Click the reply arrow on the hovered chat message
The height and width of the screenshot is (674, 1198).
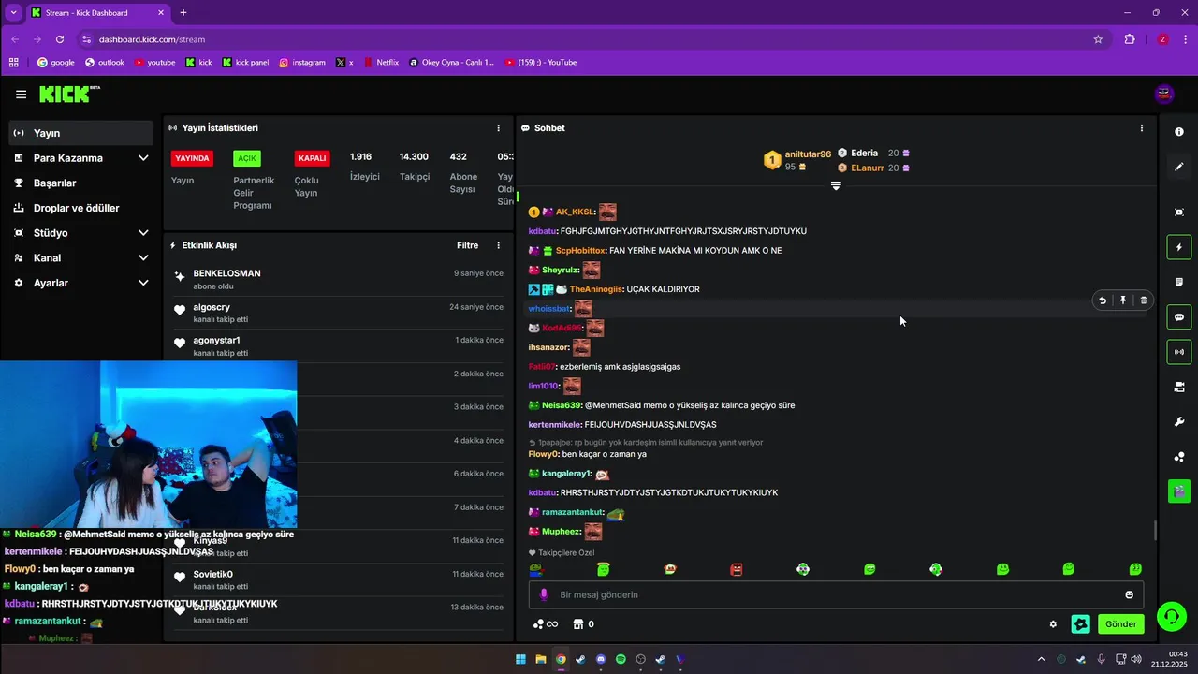pyautogui.click(x=1103, y=300)
